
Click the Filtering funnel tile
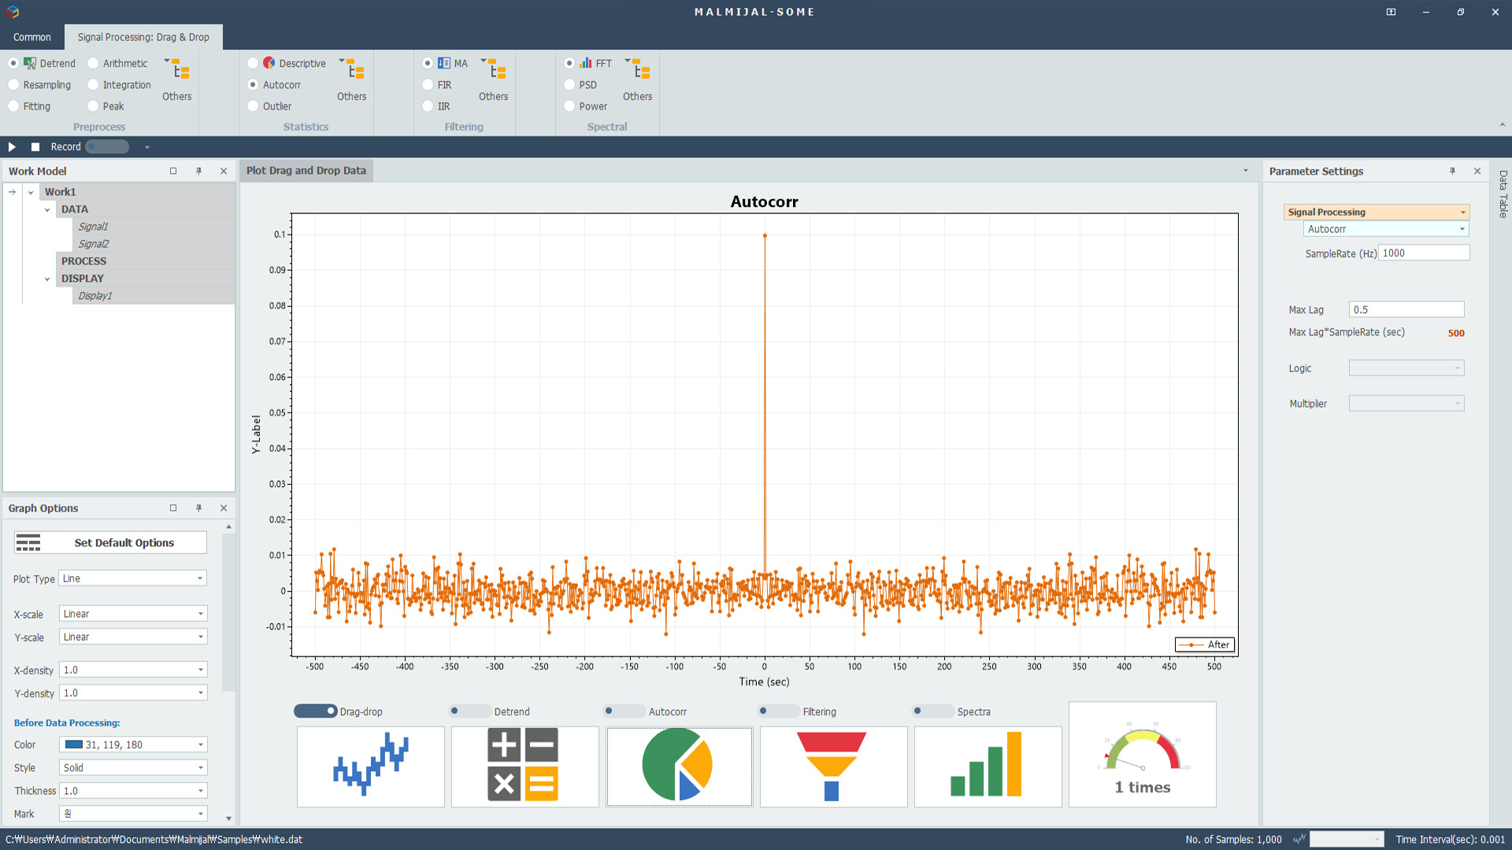(833, 766)
